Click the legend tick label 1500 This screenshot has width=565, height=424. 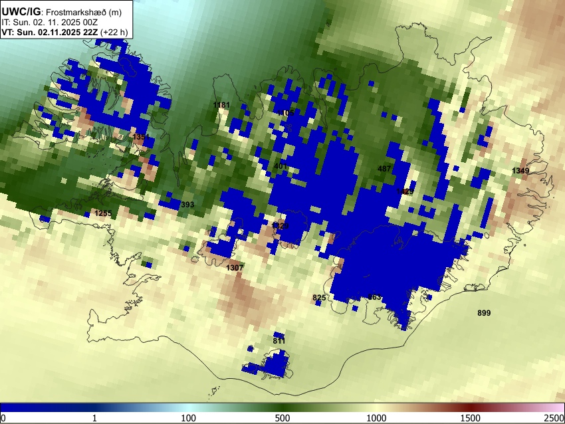471,418
